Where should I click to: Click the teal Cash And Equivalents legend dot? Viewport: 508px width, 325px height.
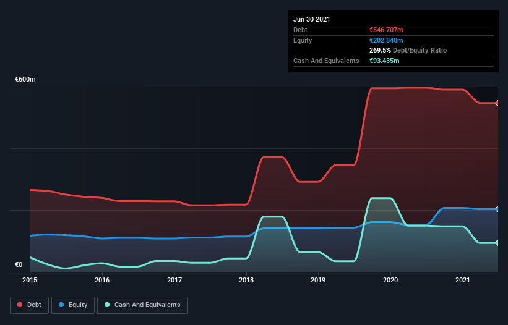coord(107,305)
